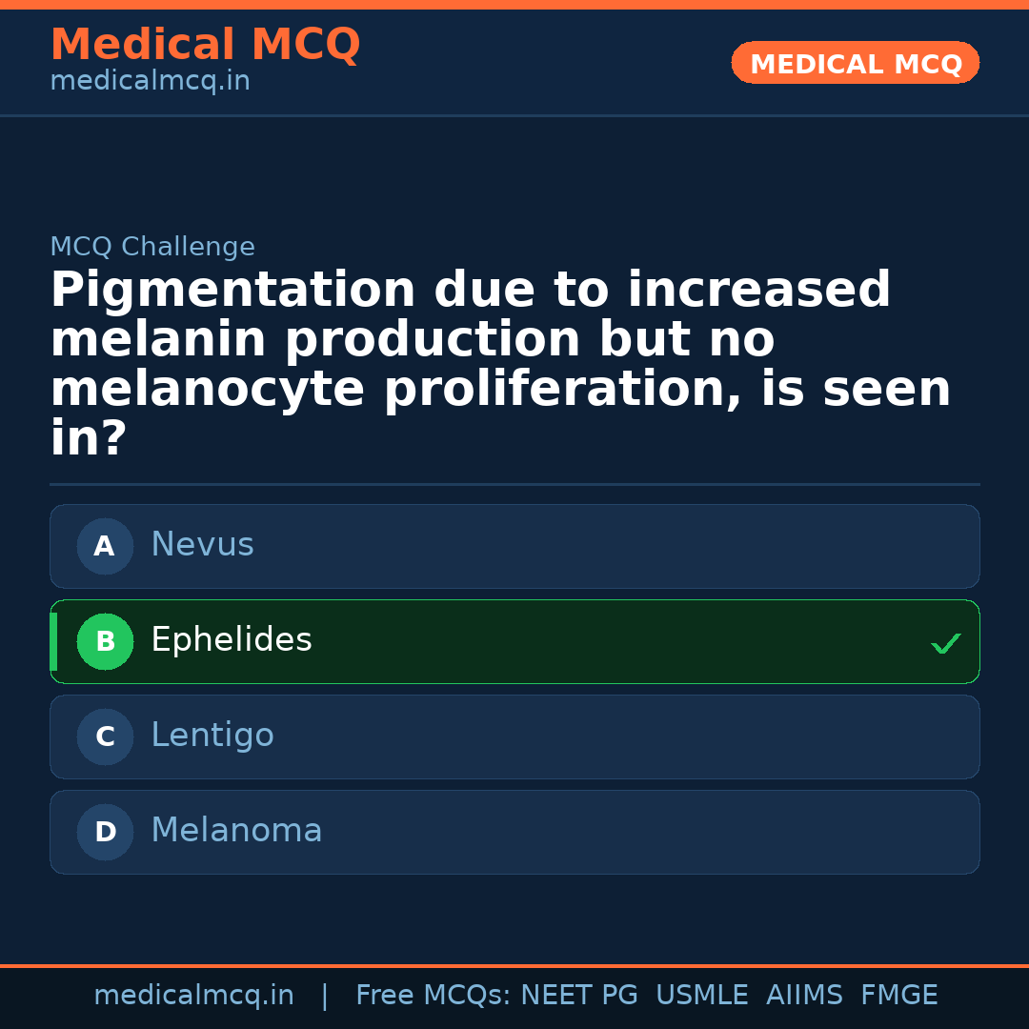Click the orange MEDICAL MCQ badge
The image size is (1029, 1029).
click(x=856, y=64)
